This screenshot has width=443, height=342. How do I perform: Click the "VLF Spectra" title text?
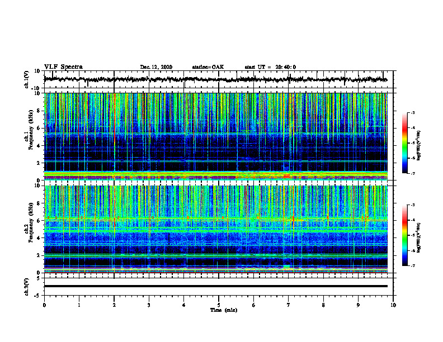coord(63,67)
